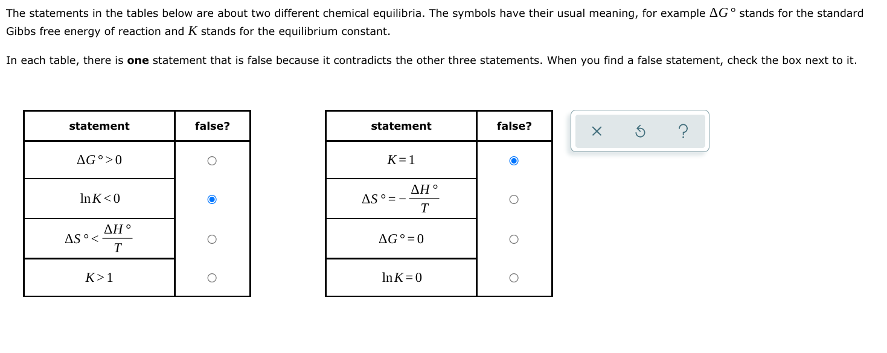Screen dimensions: 887x353
Task: Click the K=1 statement text
Action: pos(401,160)
